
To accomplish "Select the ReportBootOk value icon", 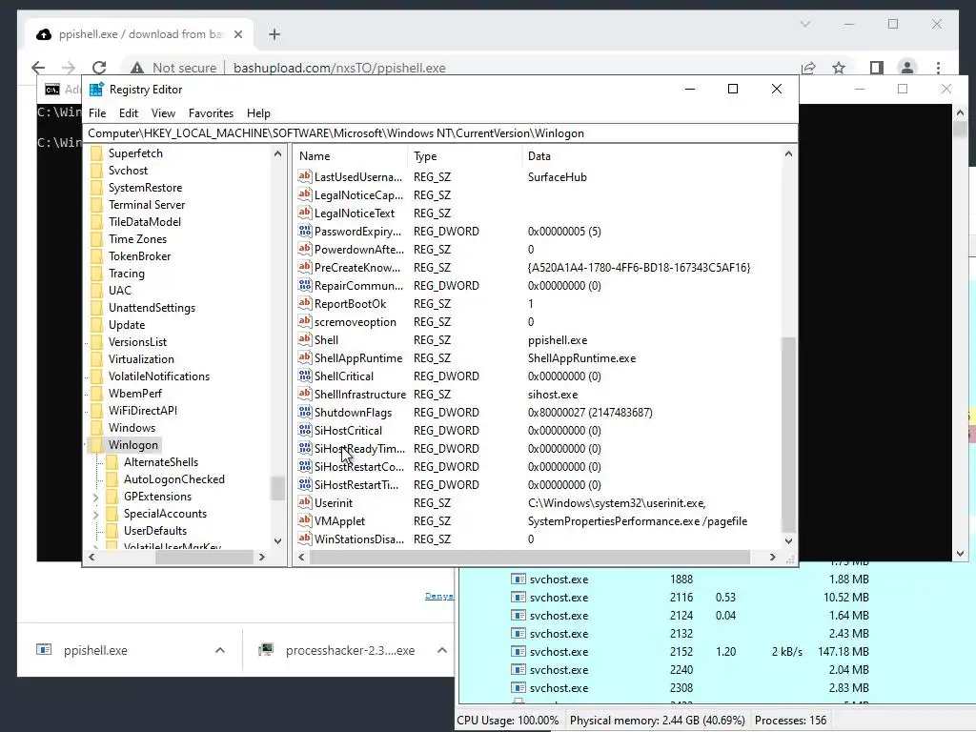I will point(304,303).
